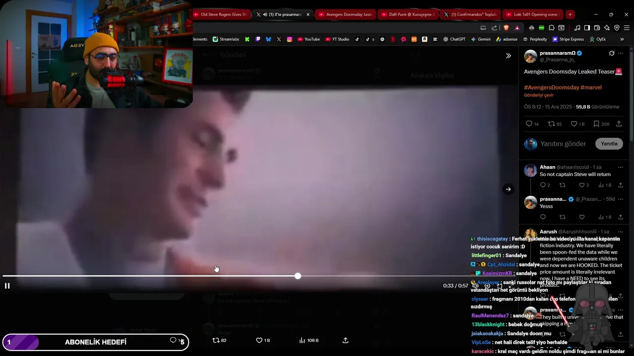
Task: Open YT Studio bookmark
Action: (x=337, y=39)
